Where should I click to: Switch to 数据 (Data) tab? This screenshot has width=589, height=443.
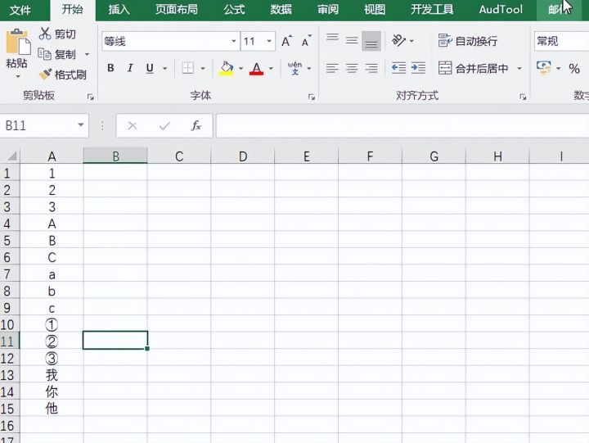(x=281, y=9)
